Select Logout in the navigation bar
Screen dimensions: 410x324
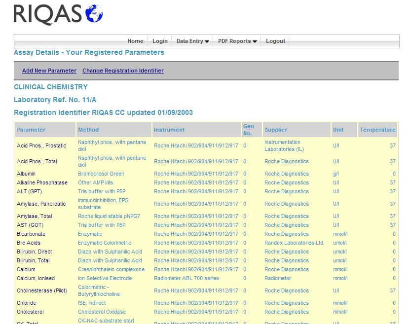pos(275,41)
